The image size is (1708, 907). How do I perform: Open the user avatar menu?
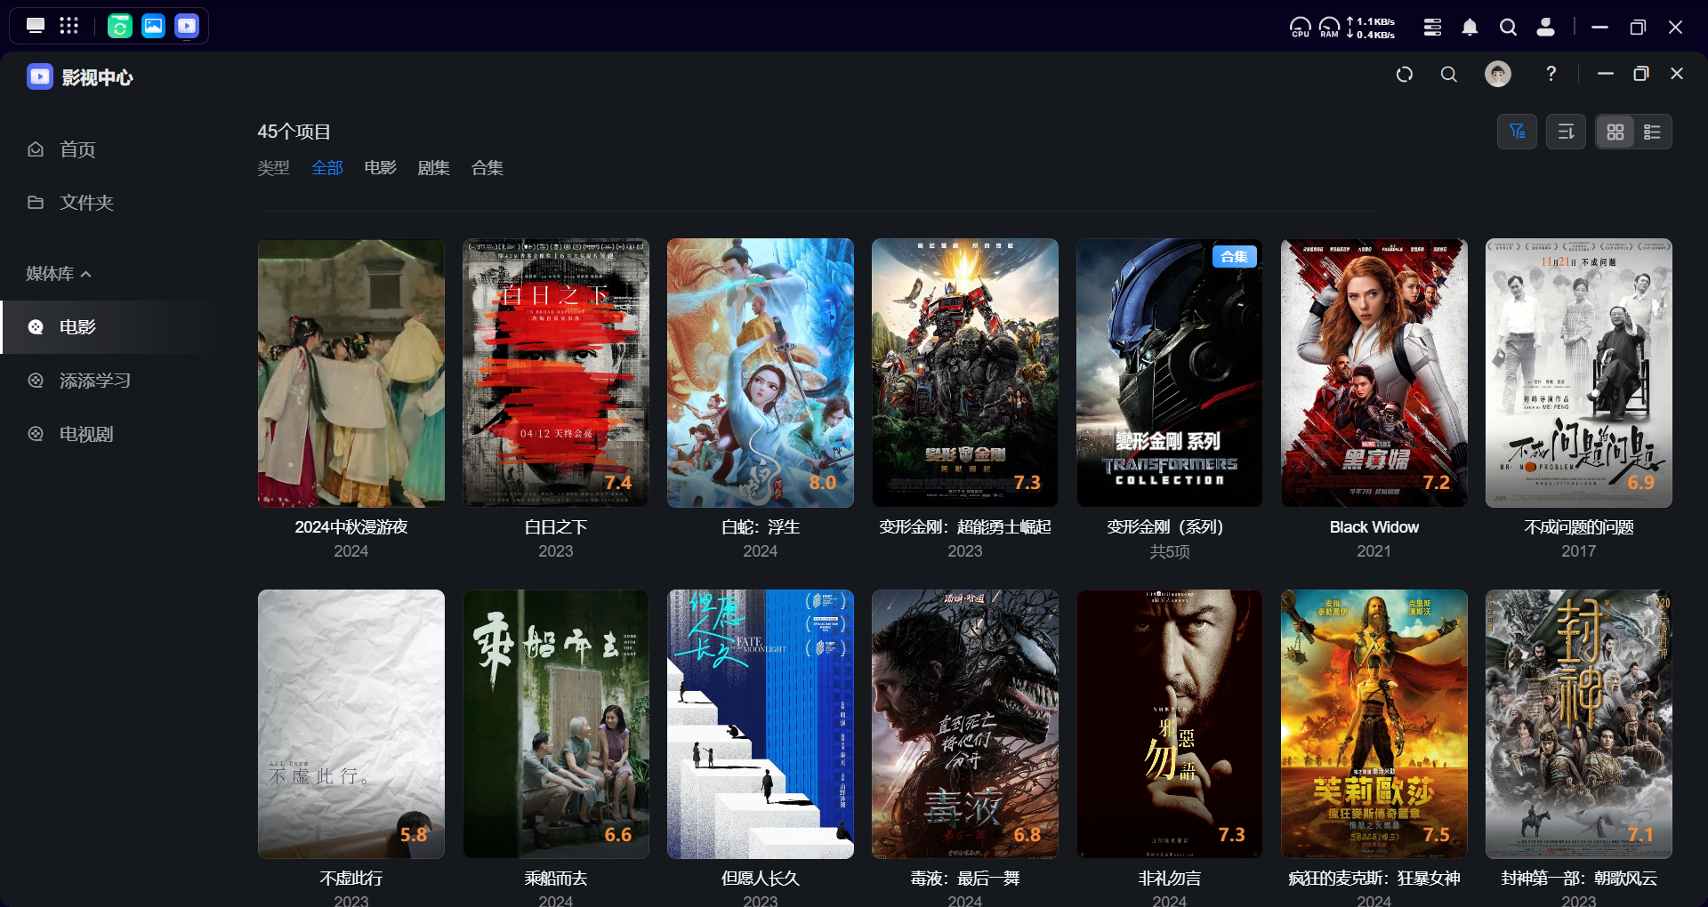point(1498,74)
